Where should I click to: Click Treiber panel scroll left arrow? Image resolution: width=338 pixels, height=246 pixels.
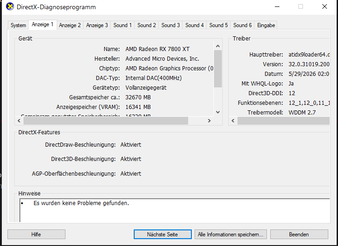[233, 120]
